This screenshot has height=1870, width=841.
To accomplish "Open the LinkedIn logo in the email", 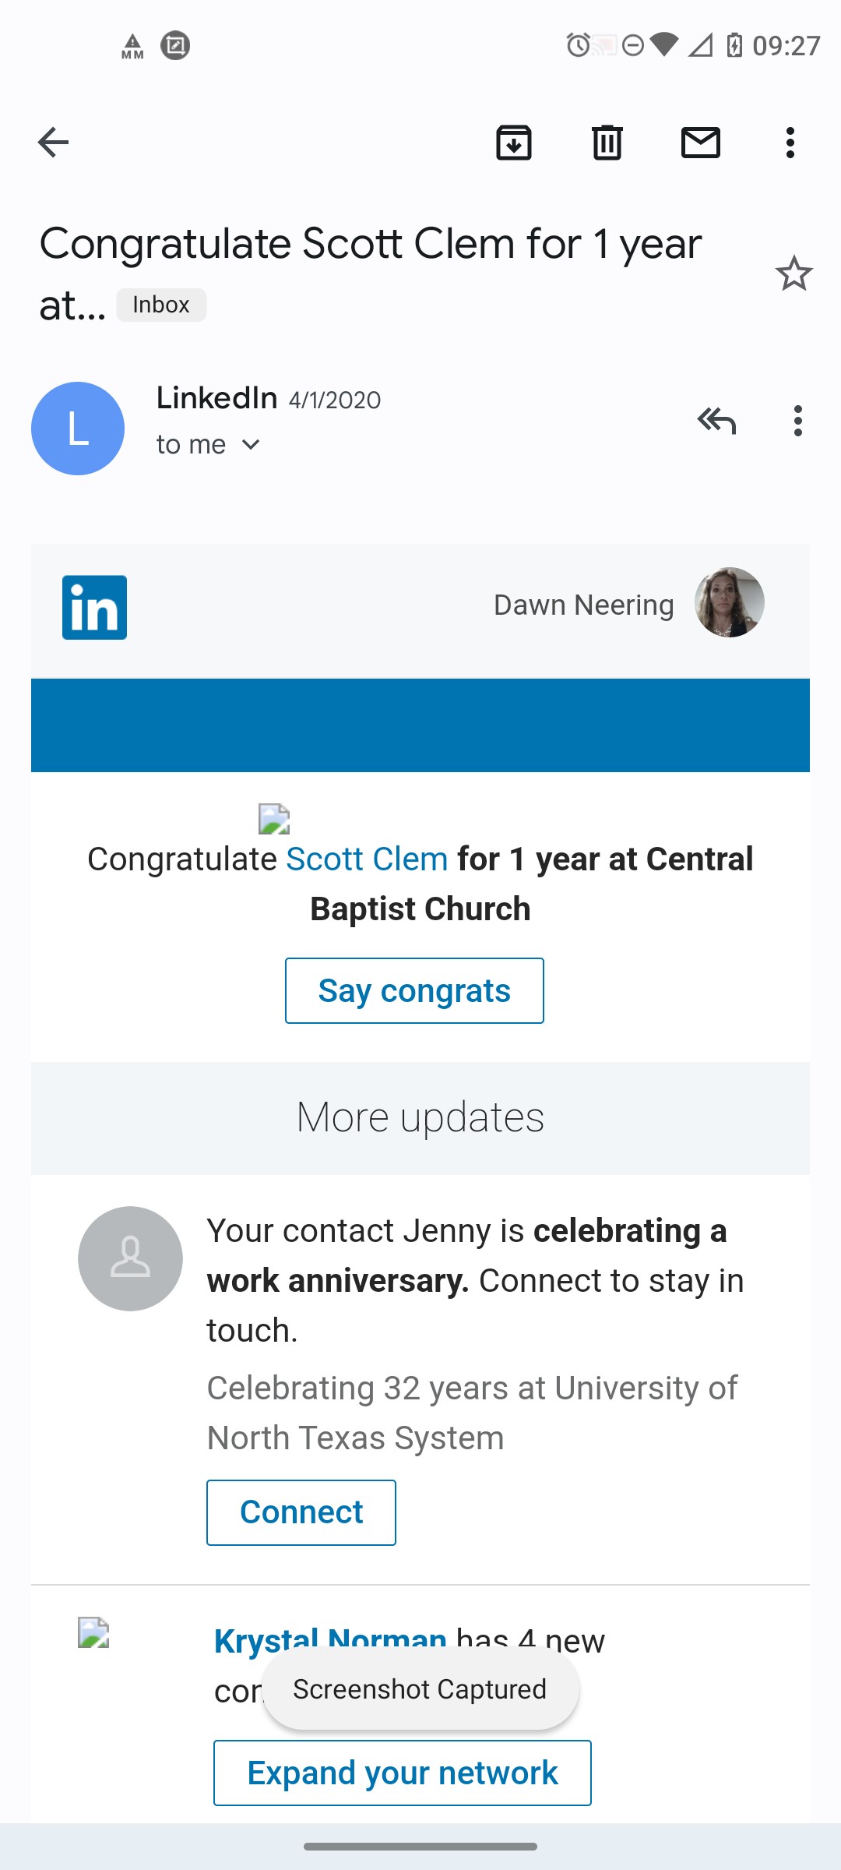I will [x=94, y=608].
